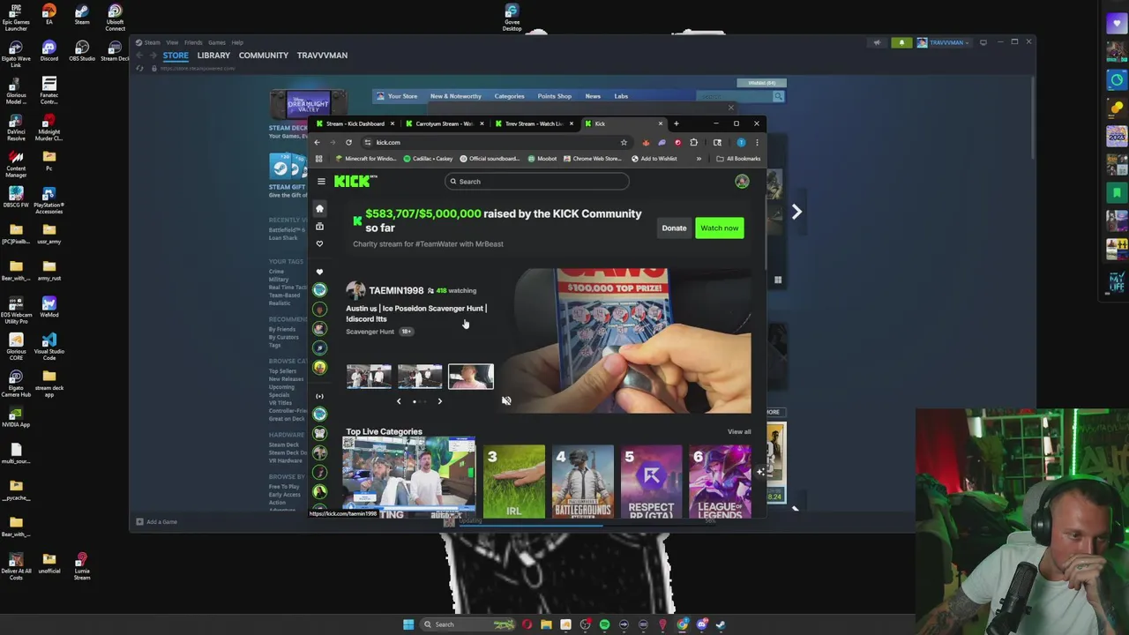Open Epic Games Launcher desktop icon

click(x=16, y=18)
